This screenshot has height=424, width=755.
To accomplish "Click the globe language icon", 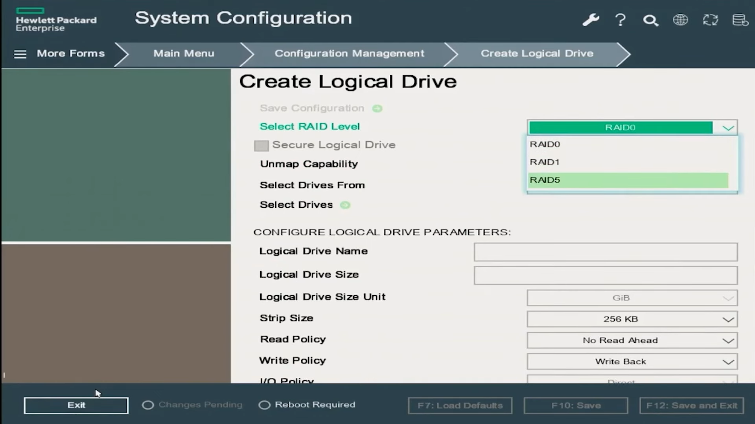I will click(680, 20).
